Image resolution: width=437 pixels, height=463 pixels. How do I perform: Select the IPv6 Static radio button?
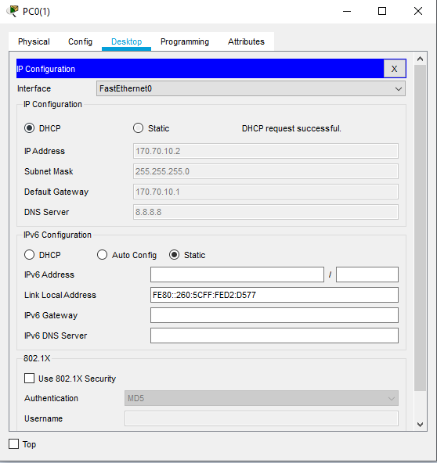[174, 254]
